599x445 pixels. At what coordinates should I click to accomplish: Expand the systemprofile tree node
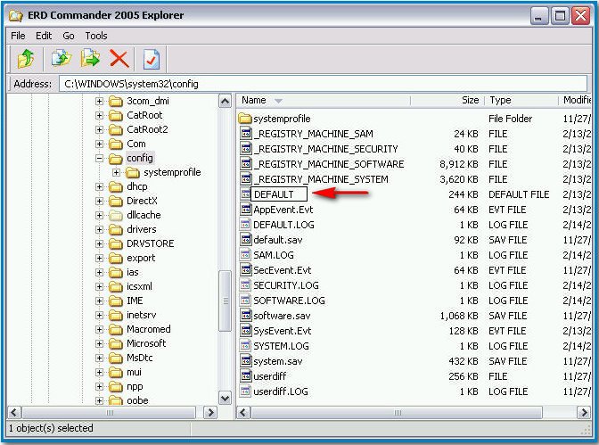pos(116,172)
